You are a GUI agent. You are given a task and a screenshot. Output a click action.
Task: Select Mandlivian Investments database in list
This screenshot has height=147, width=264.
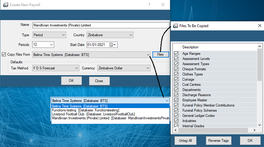(x=110, y=118)
